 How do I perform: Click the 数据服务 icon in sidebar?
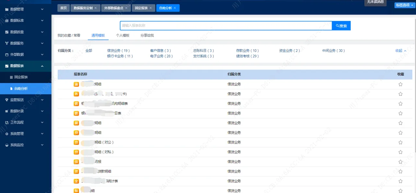[7, 43]
